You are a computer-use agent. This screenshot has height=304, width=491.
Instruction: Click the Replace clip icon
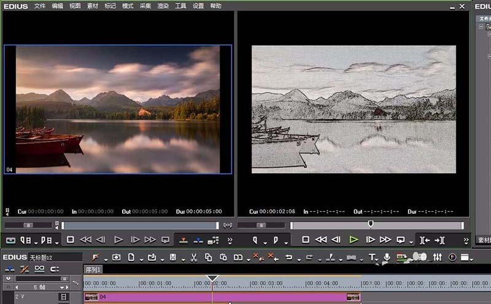tap(238, 257)
